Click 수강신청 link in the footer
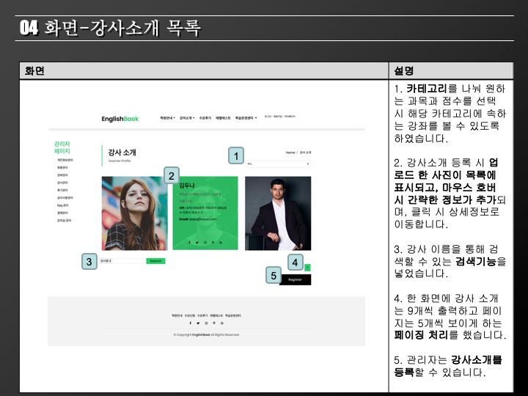This screenshot has height=396, width=528. point(190,315)
